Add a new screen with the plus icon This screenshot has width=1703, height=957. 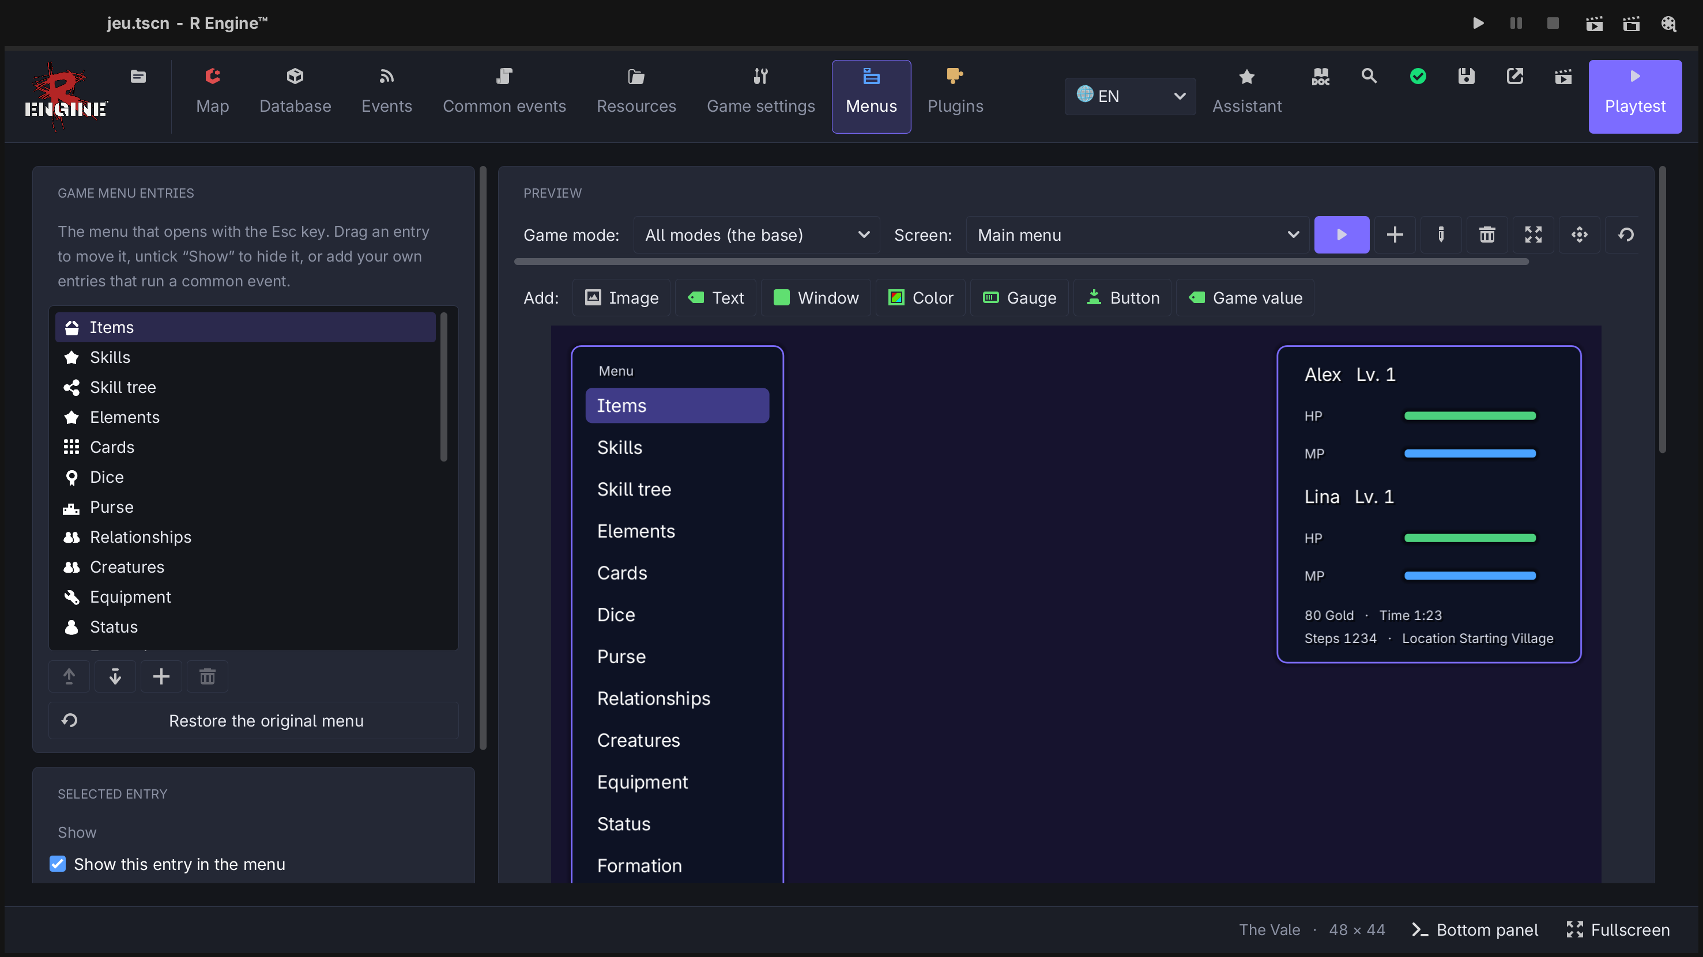[1395, 234]
